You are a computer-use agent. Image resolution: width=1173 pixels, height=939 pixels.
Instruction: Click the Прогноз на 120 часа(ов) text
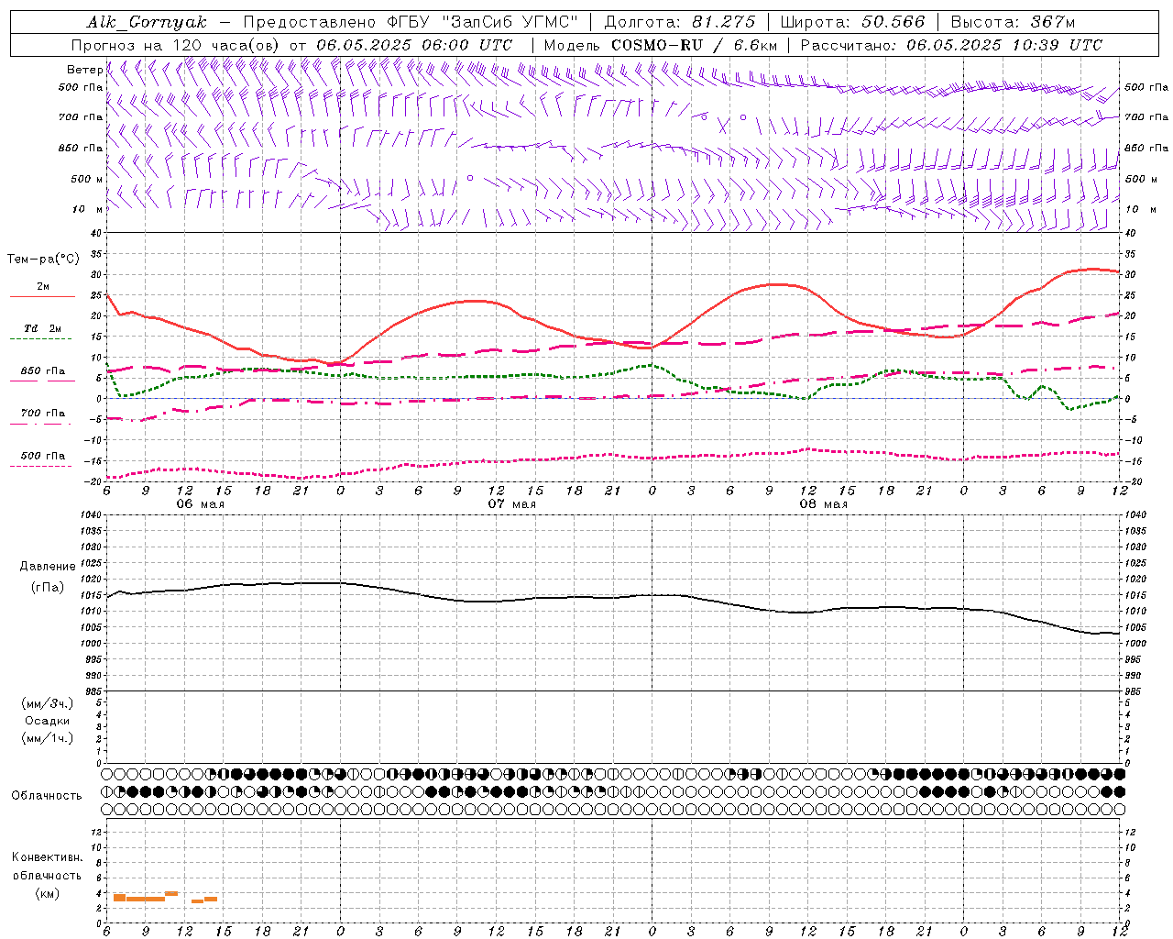177,45
